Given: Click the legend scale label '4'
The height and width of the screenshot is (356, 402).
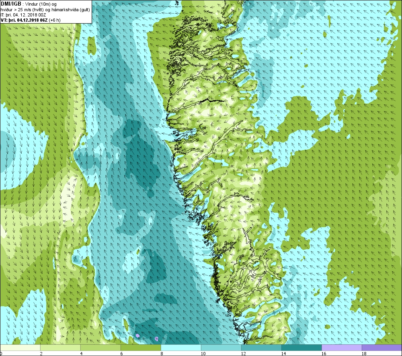Looking at the screenshot, I should pyautogui.click(x=82, y=354).
